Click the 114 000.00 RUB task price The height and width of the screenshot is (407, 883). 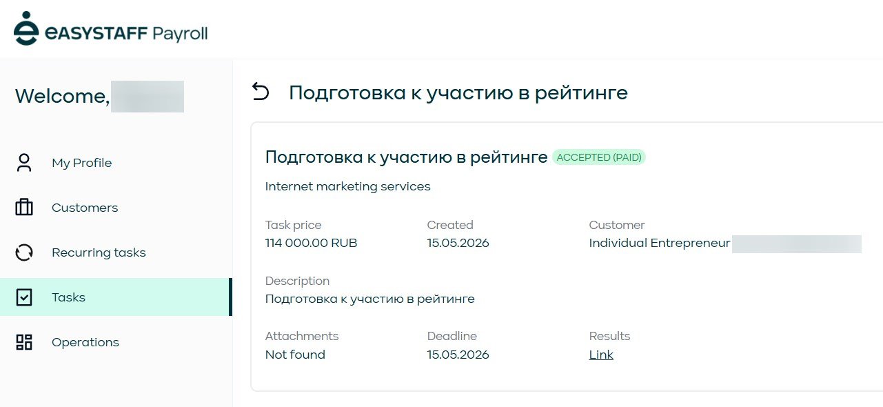pos(311,243)
